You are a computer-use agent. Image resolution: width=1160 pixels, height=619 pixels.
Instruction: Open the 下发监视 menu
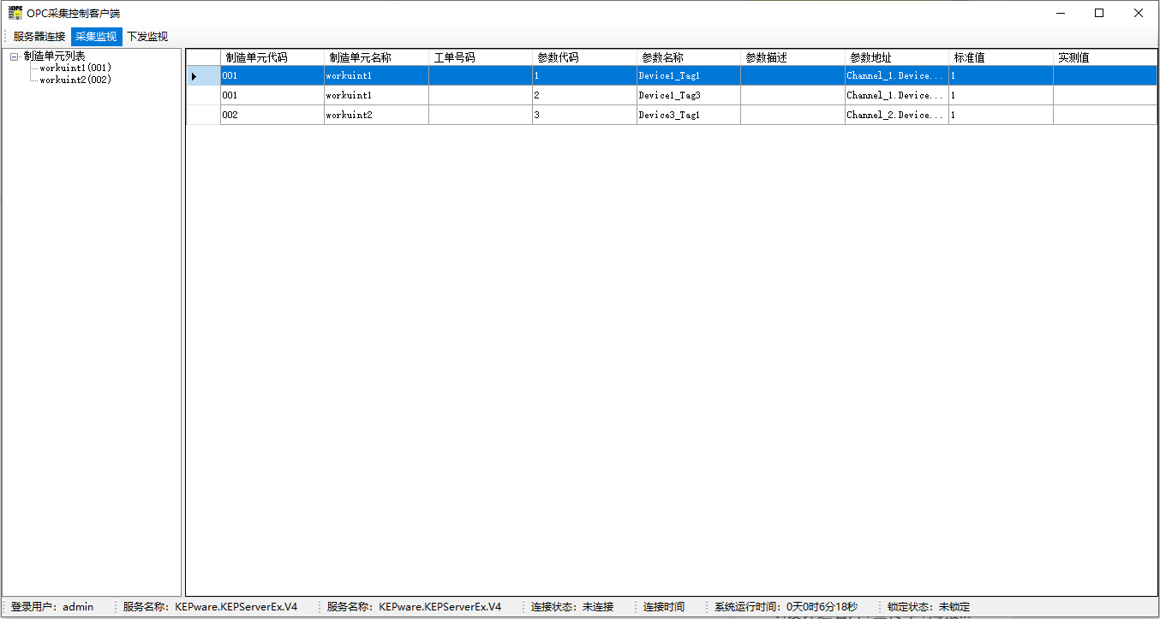tap(147, 37)
